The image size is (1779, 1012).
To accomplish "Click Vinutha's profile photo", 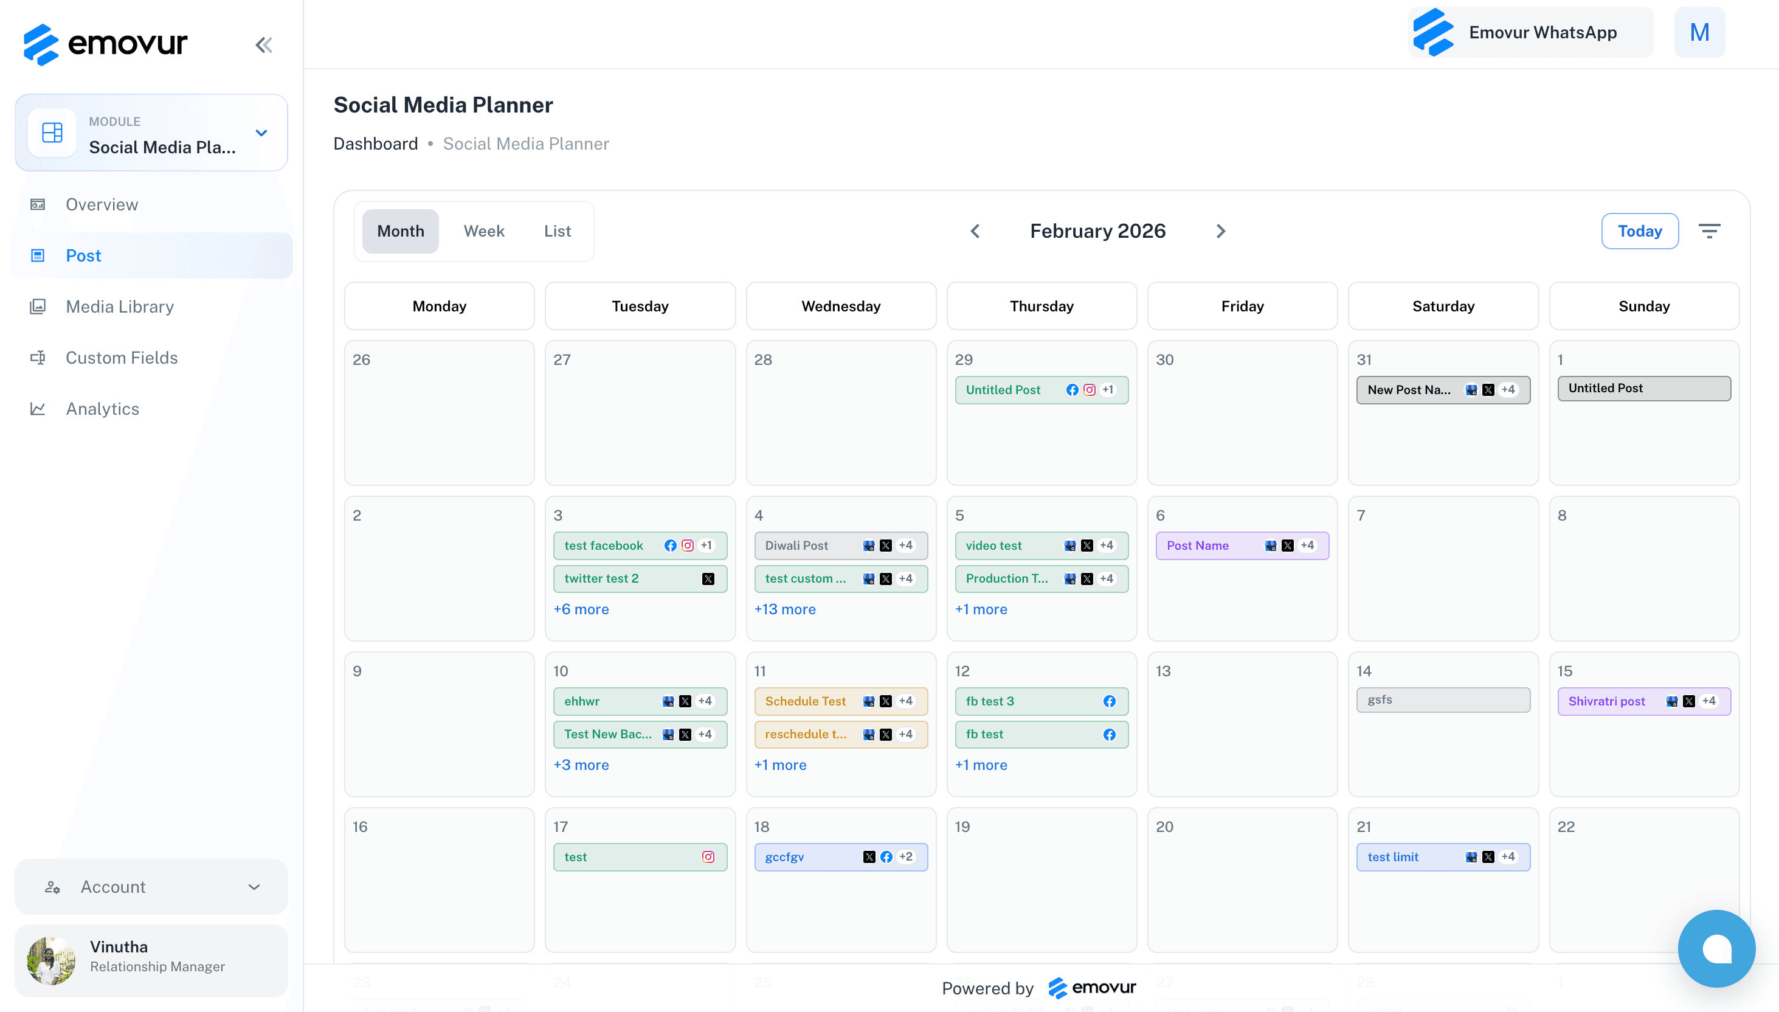I will [x=50, y=960].
